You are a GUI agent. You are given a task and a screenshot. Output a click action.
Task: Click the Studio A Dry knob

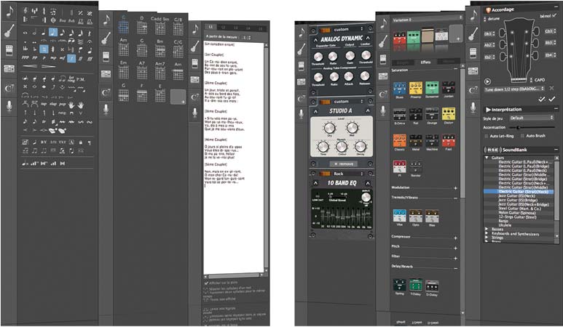[329, 128]
